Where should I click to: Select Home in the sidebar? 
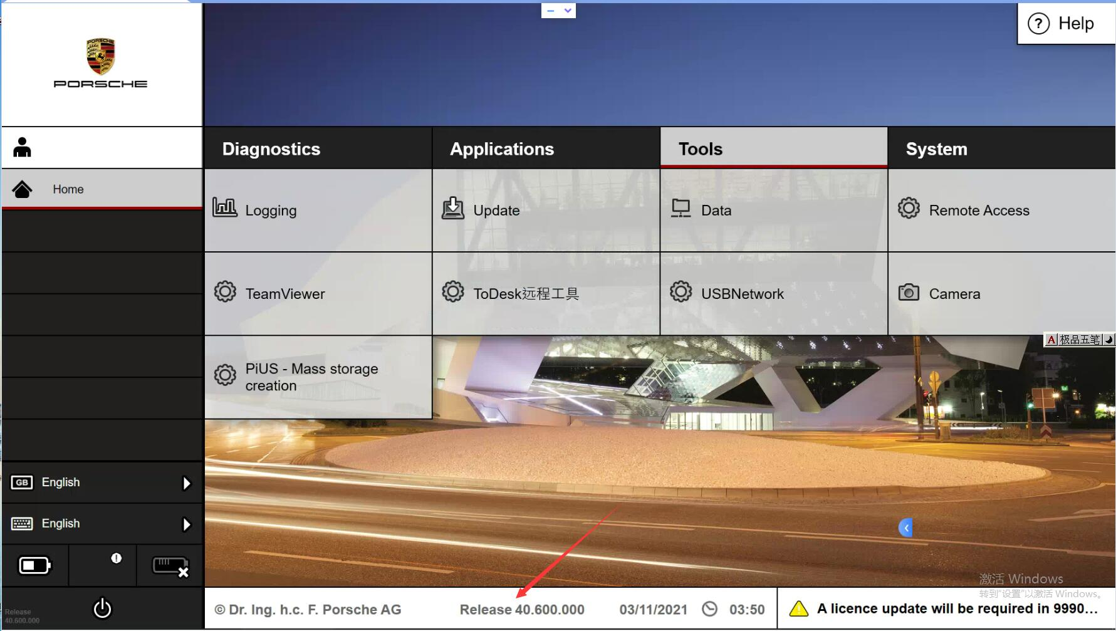pos(68,189)
